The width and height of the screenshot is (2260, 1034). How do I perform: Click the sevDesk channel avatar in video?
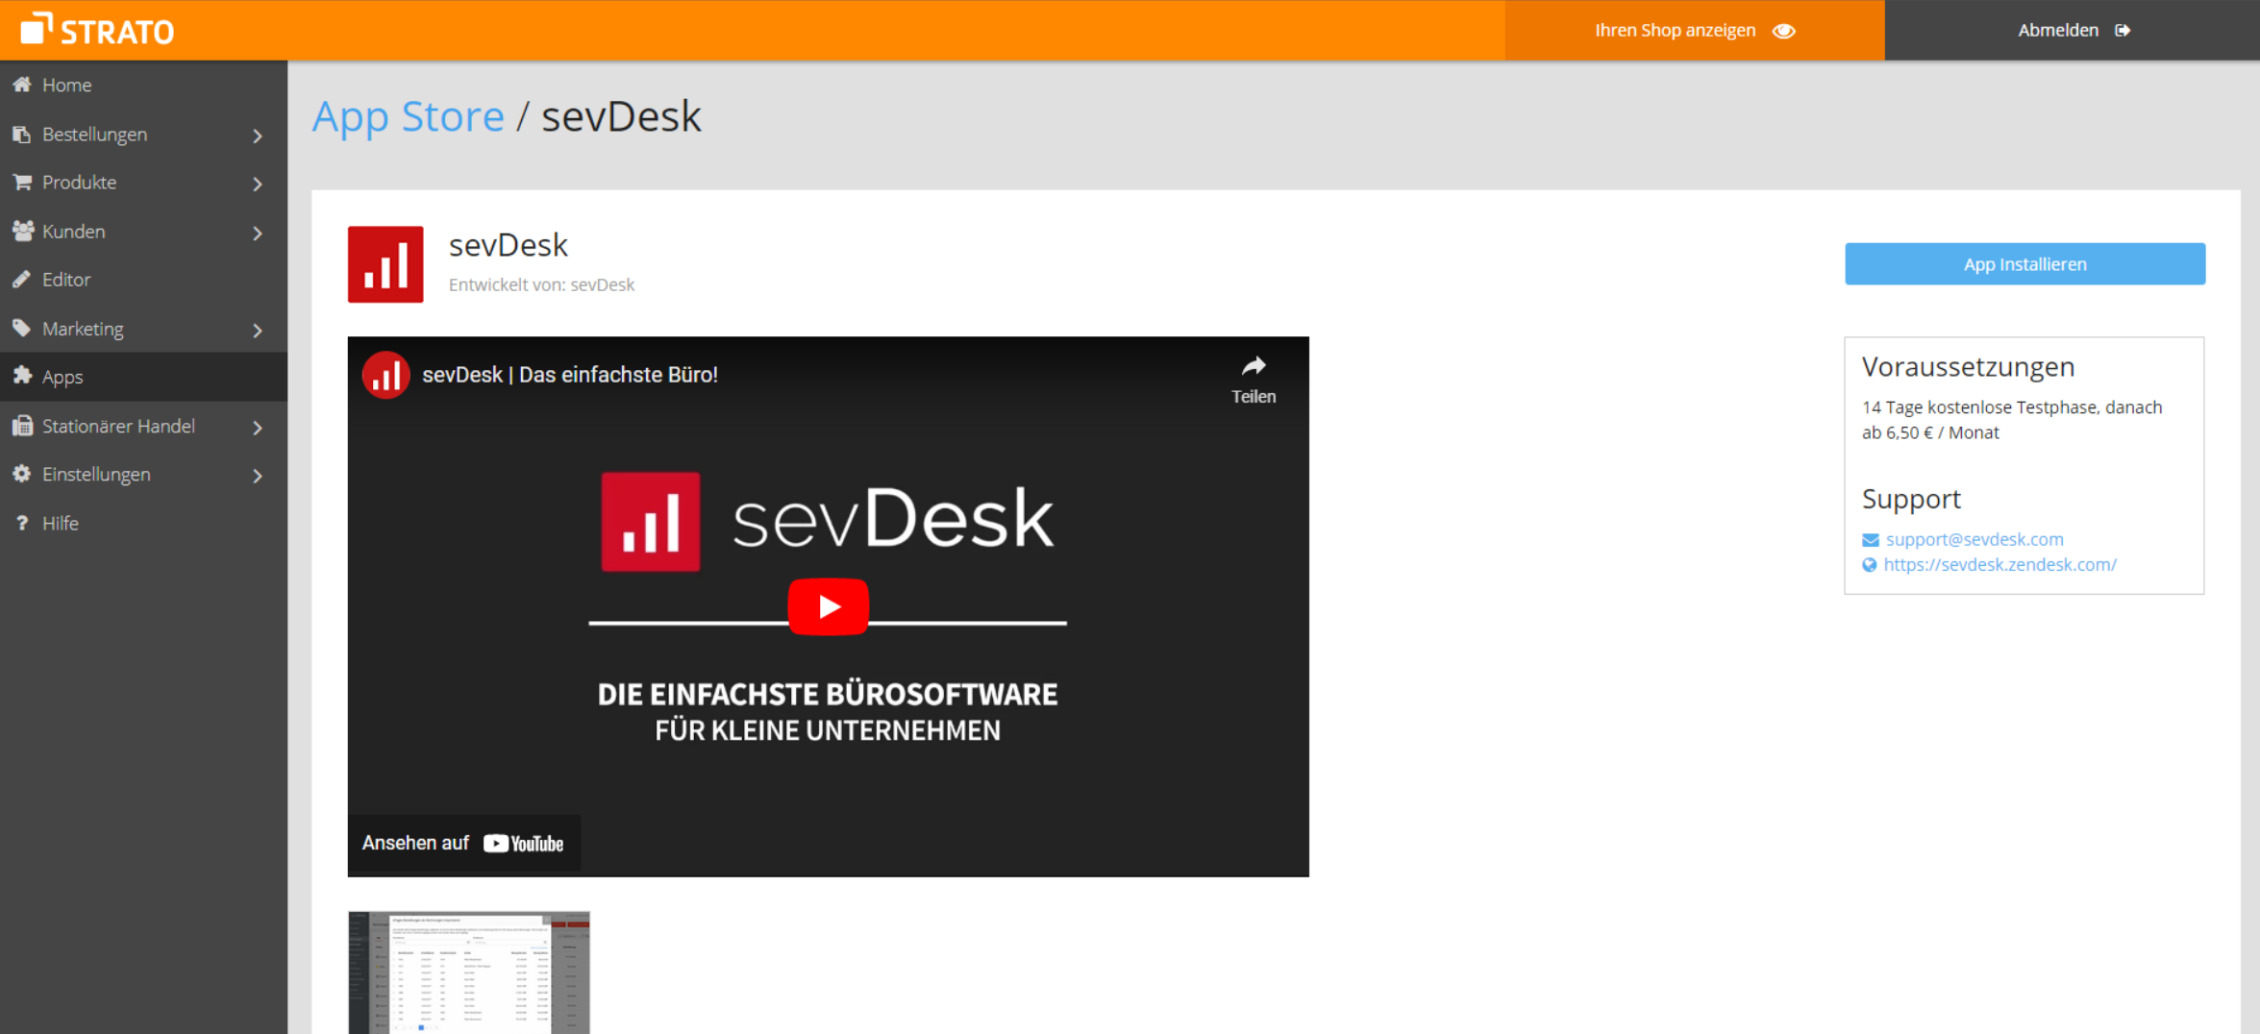[385, 375]
